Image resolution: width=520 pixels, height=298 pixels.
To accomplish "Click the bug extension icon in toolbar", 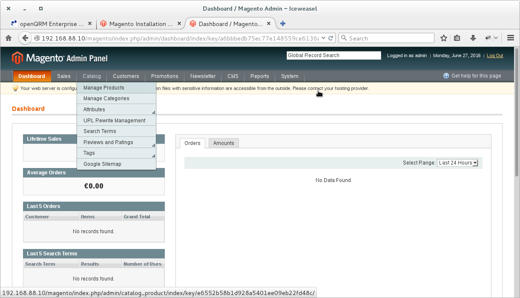I will point(488,38).
